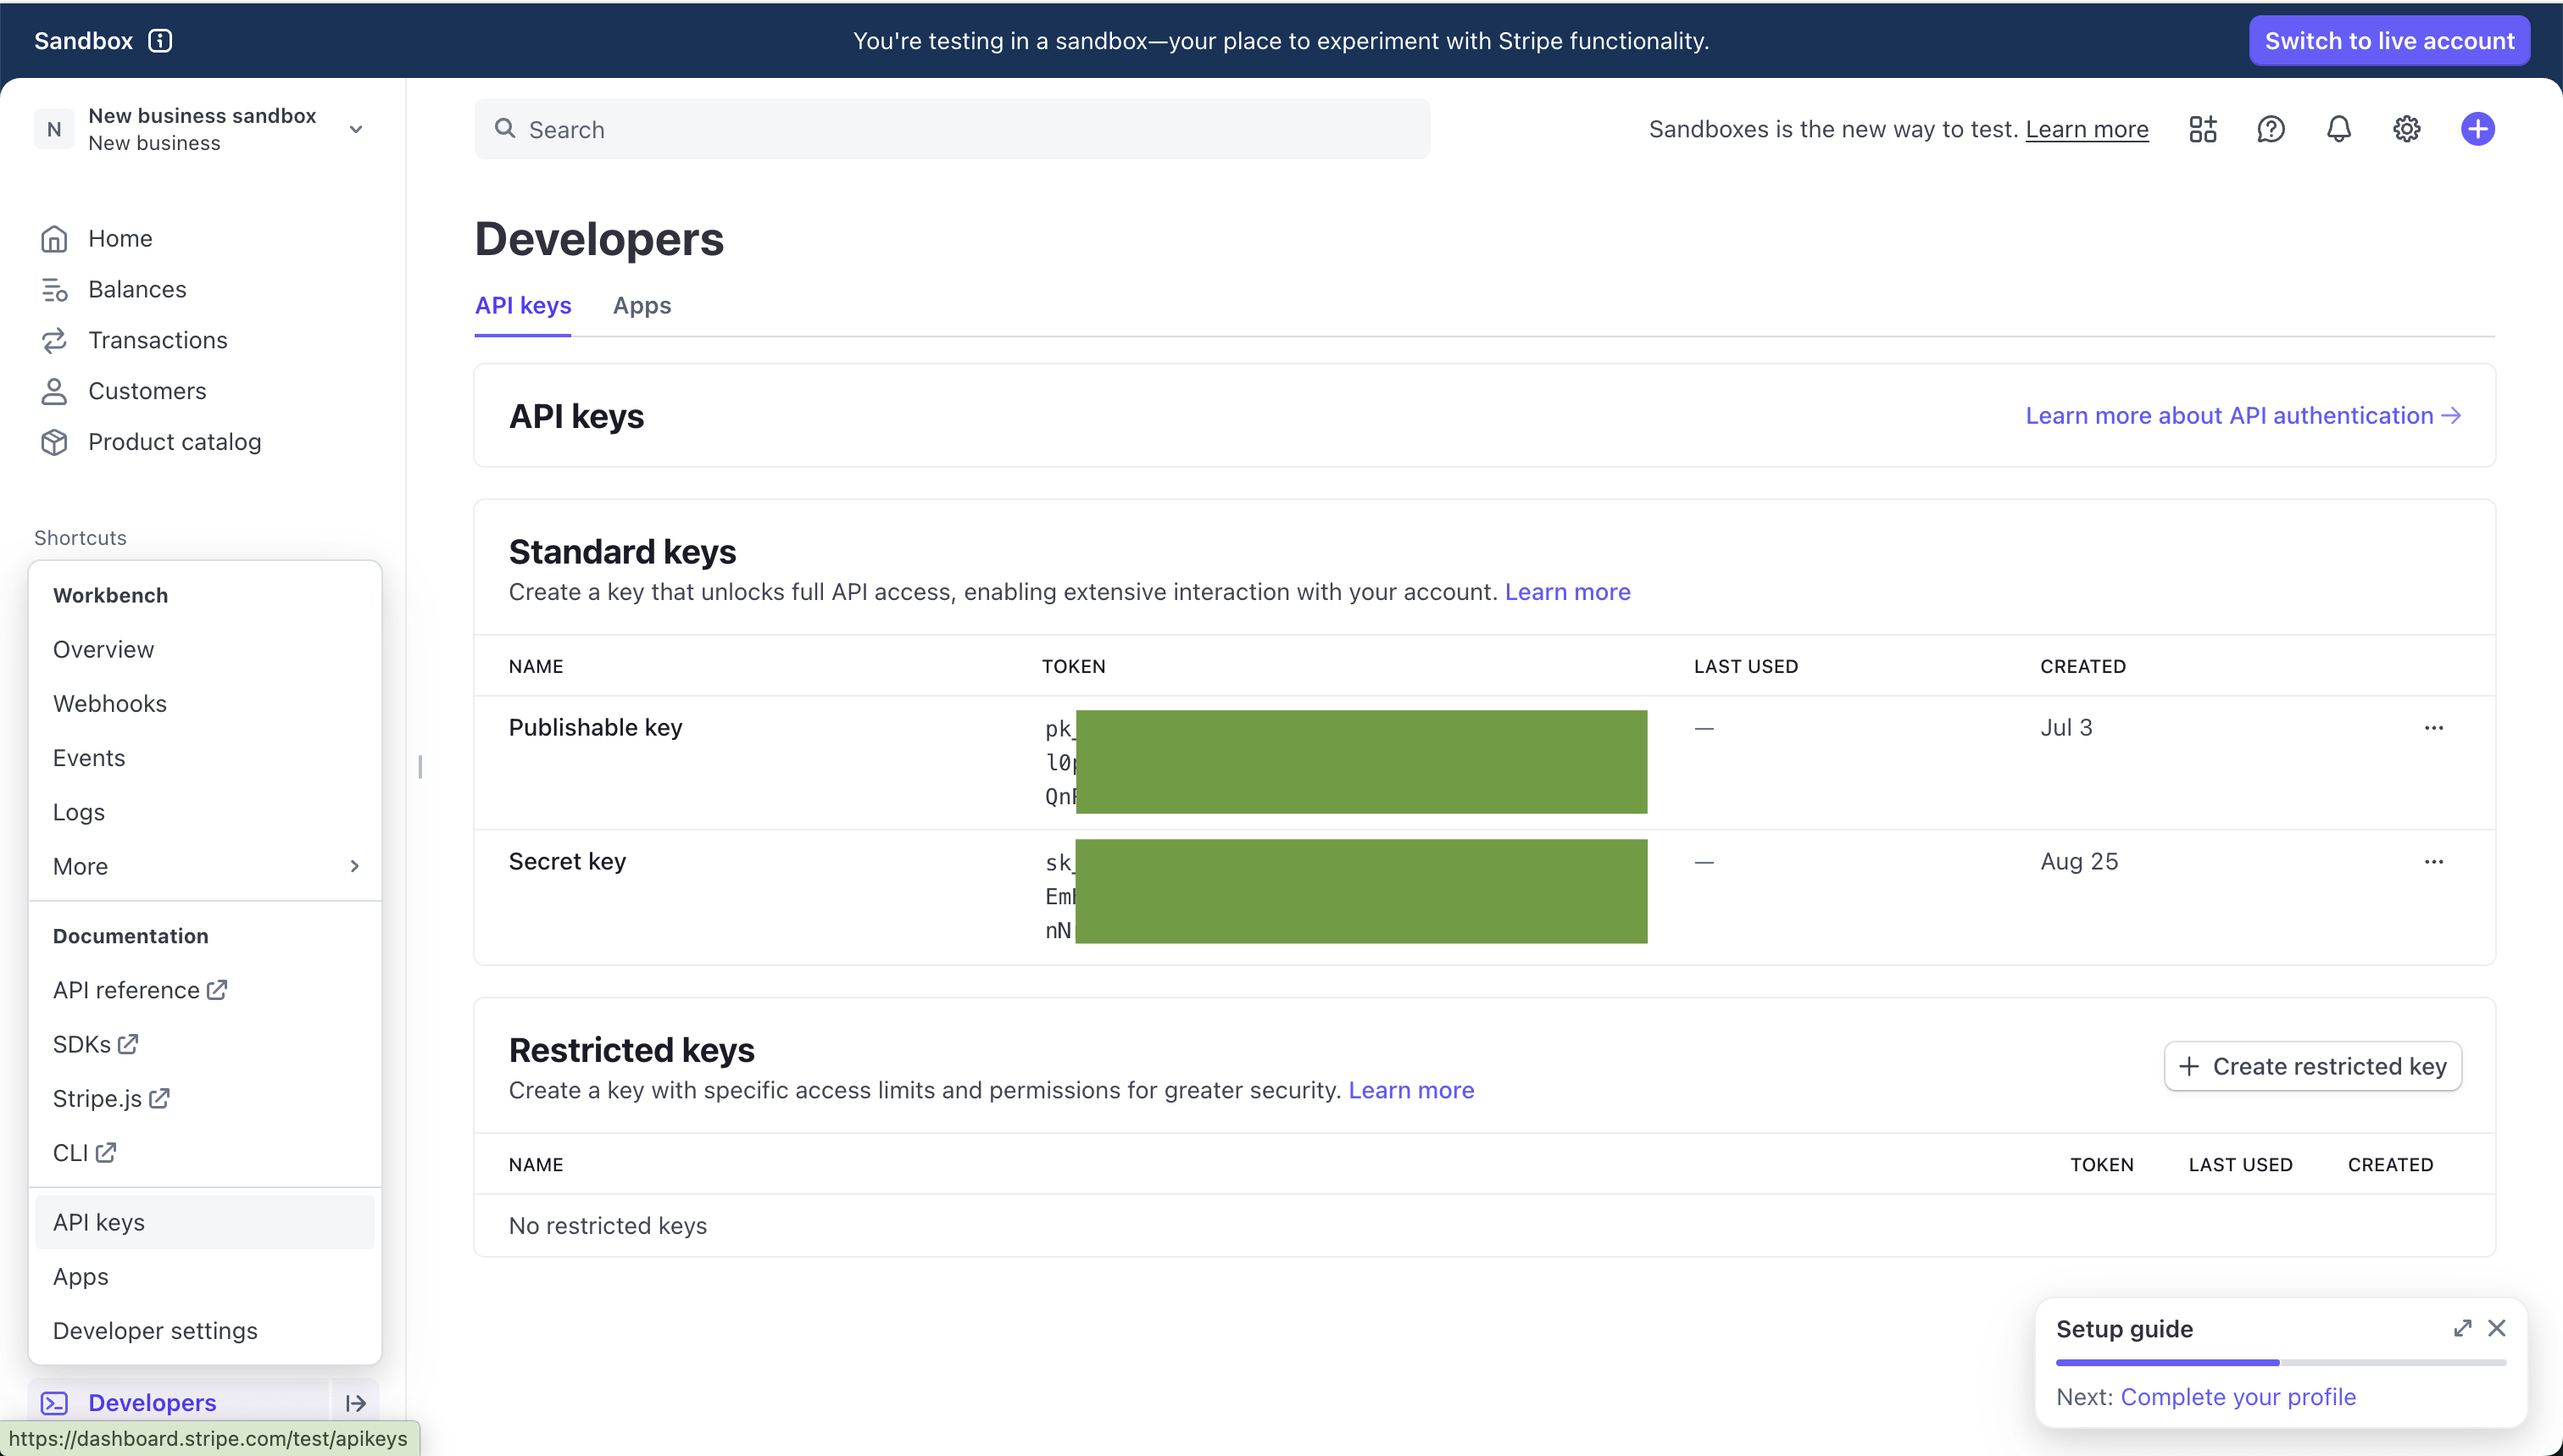The width and height of the screenshot is (2563, 1456).
Task: Open CLI documentation link
Action: 85,1153
